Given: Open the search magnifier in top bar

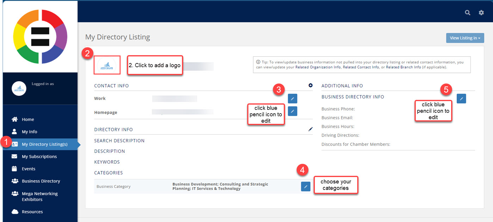Looking at the screenshot, I should 468,13.
